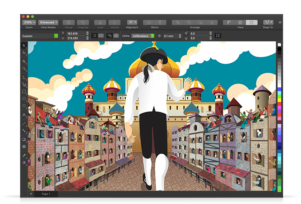301x204 pixels.
Task: Select the Shape edit tool
Action: point(24,53)
